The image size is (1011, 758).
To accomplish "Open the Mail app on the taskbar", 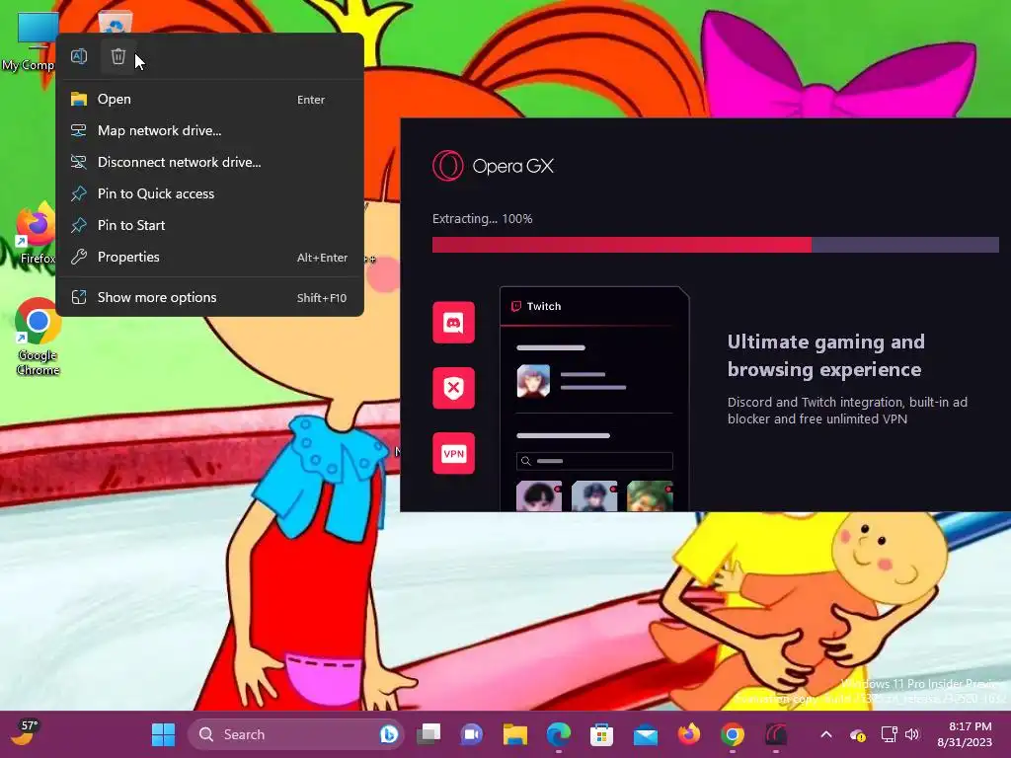I will point(645,734).
